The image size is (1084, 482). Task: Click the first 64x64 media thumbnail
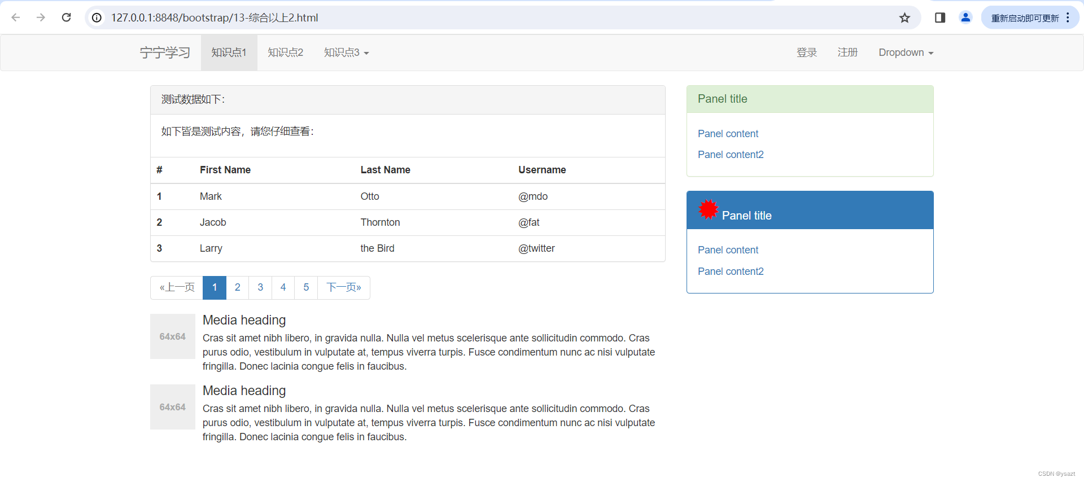(173, 336)
